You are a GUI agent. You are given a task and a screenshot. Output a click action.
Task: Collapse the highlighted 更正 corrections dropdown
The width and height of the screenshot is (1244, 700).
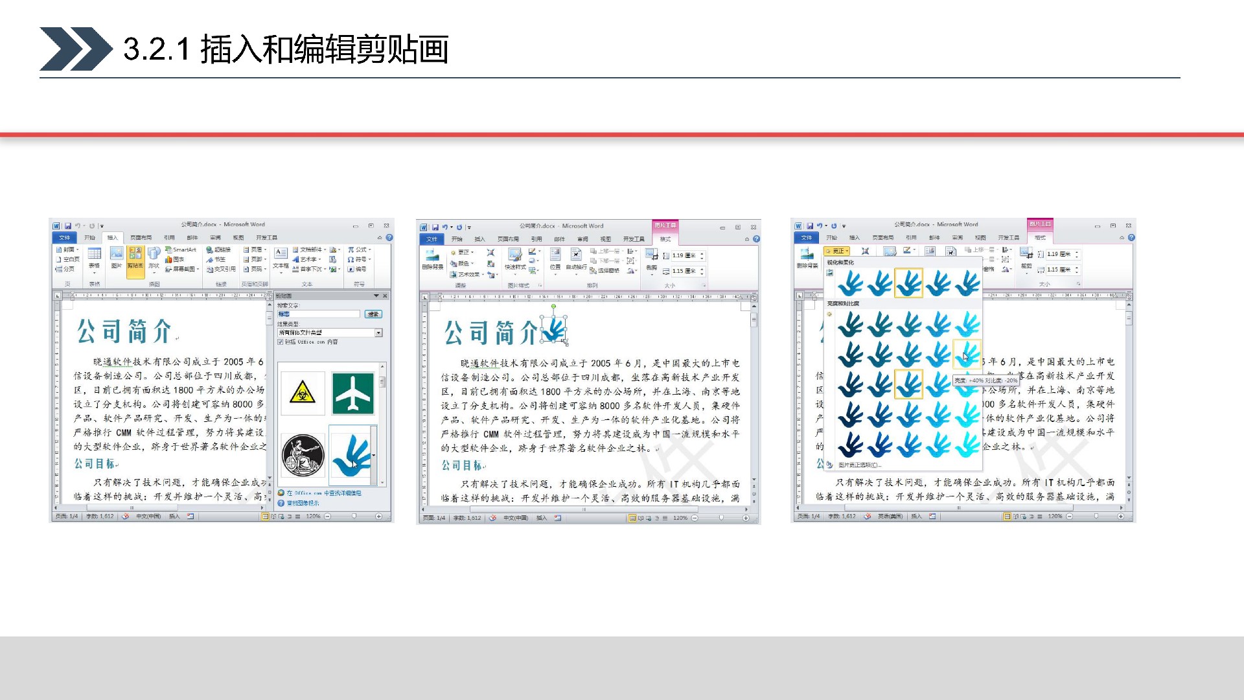pos(836,251)
